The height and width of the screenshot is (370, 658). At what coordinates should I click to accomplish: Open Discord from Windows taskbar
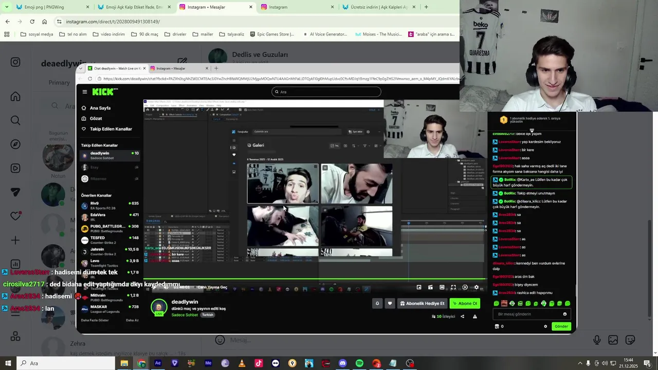point(343,363)
